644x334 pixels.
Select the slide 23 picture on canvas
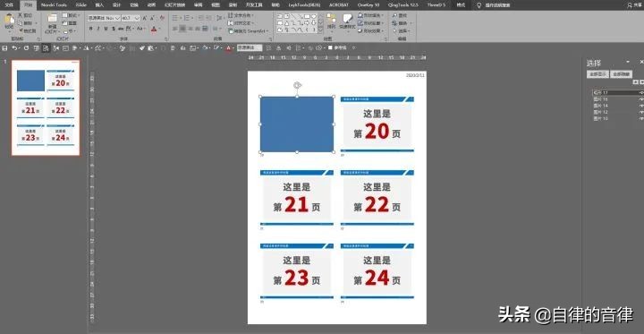click(297, 271)
